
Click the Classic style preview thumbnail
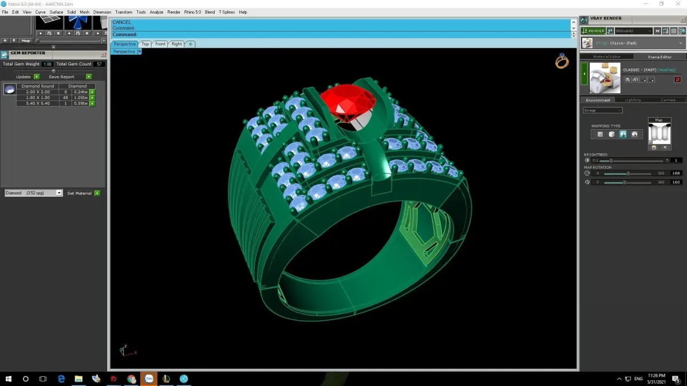605,78
